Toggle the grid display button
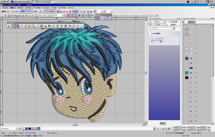This screenshot has height=137, width=215. (x=74, y=15)
